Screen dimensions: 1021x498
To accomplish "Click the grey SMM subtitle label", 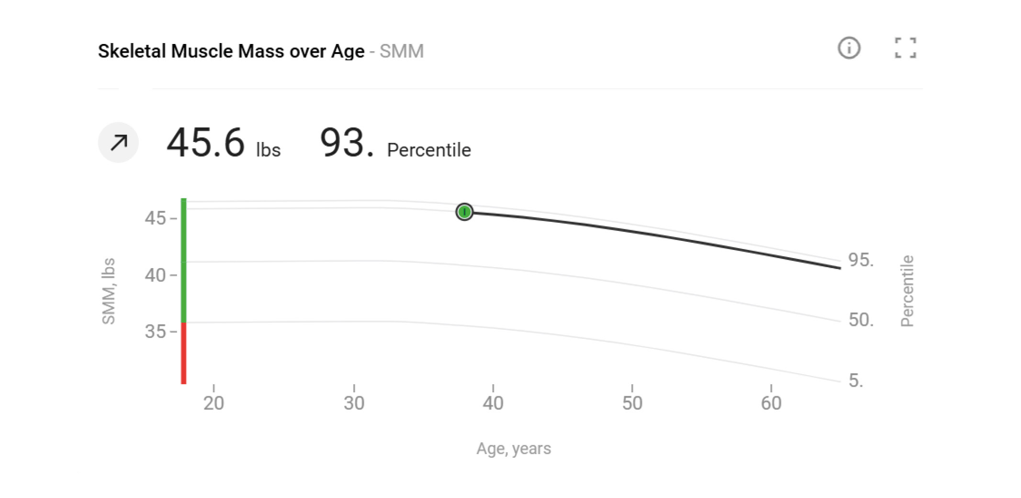I will pyautogui.click(x=402, y=51).
